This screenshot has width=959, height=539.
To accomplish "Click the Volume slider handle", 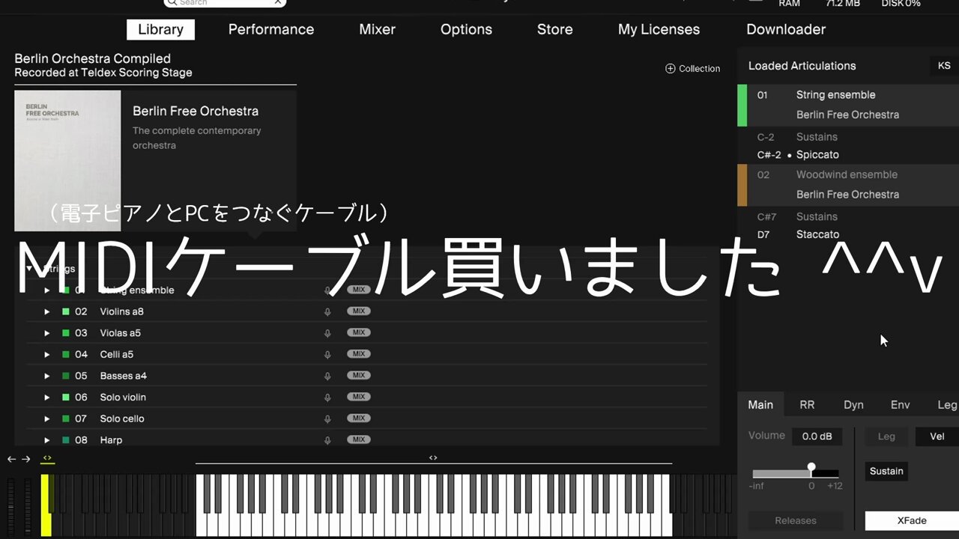I will [811, 467].
